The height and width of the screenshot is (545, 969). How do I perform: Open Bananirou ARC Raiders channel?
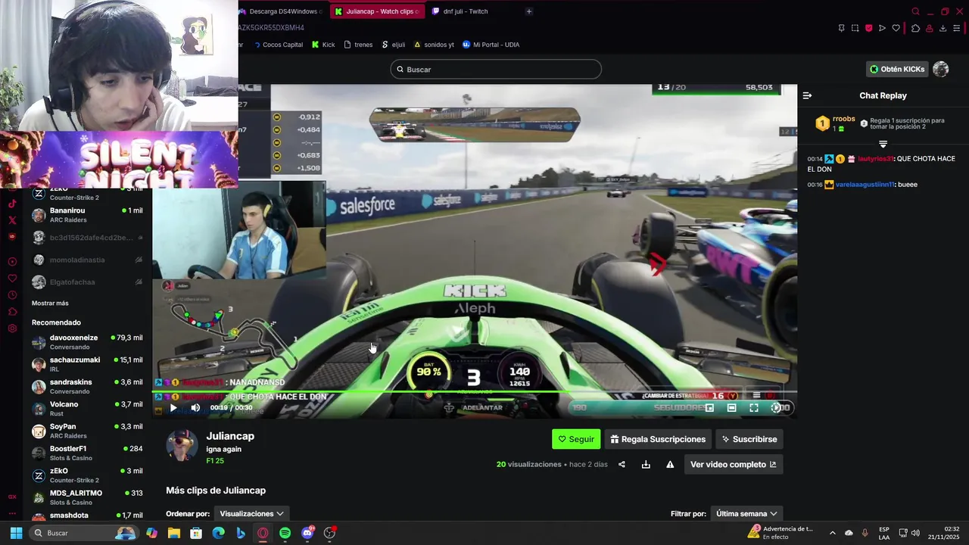[x=87, y=215]
